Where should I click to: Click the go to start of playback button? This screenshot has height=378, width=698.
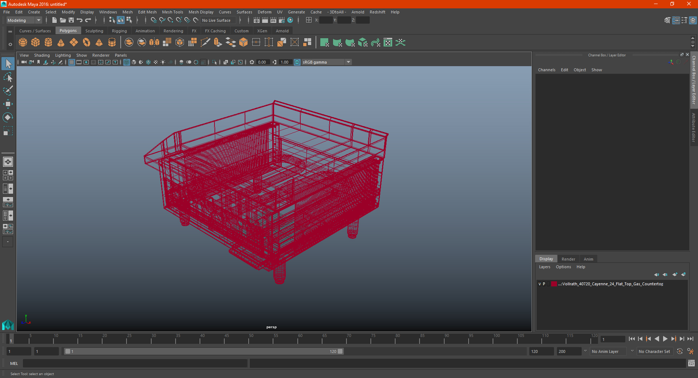point(632,339)
